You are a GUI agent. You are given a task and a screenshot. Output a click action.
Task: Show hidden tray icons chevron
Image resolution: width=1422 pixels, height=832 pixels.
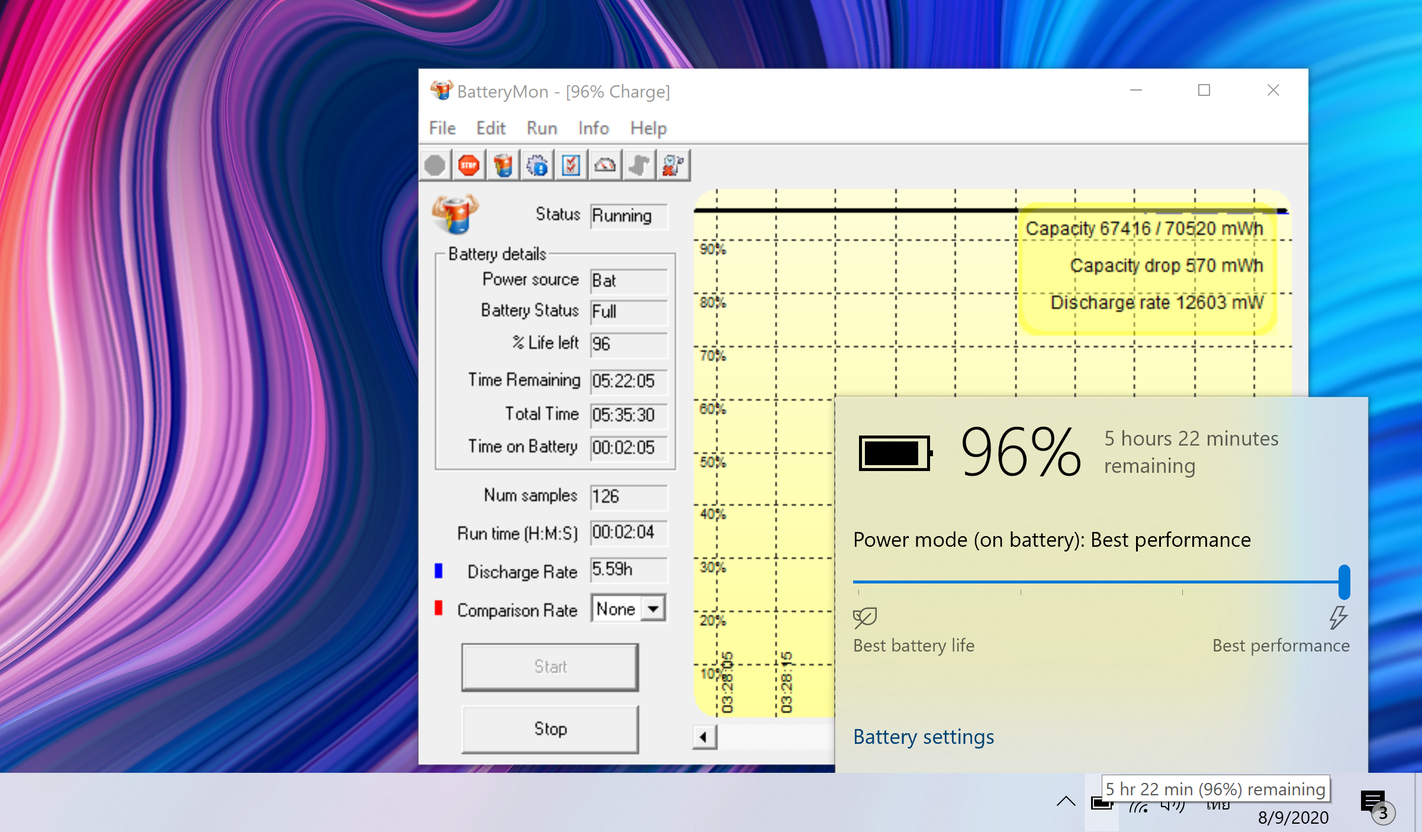click(x=1066, y=802)
